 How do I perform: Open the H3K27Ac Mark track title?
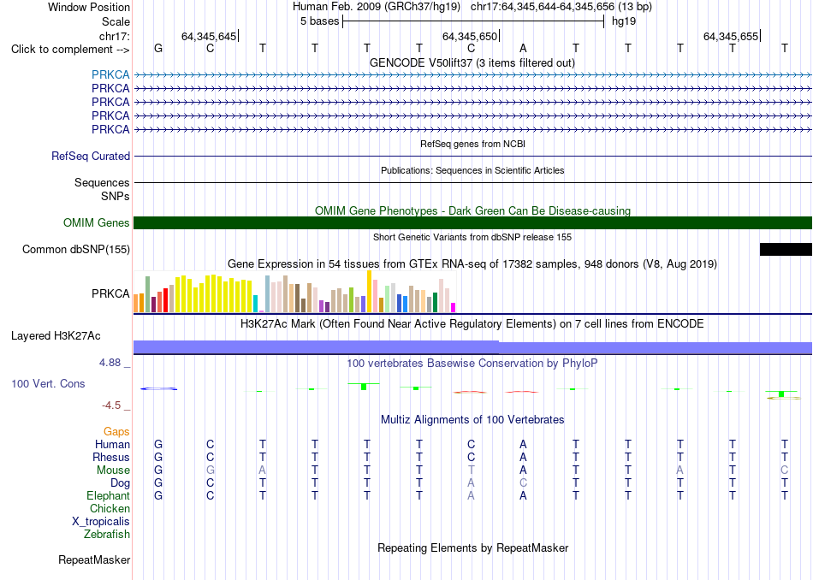[472, 324]
